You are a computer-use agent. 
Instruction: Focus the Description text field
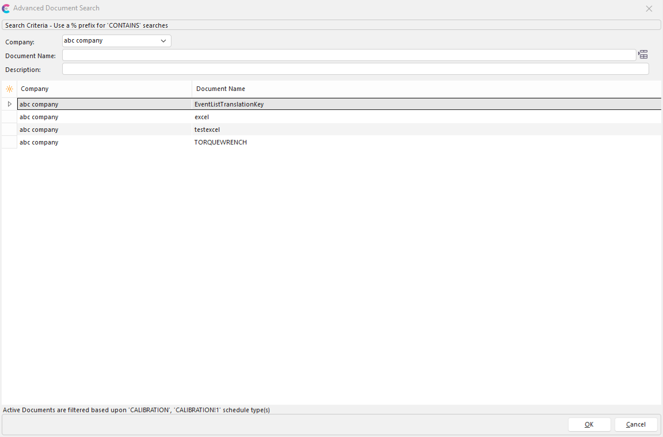point(355,69)
